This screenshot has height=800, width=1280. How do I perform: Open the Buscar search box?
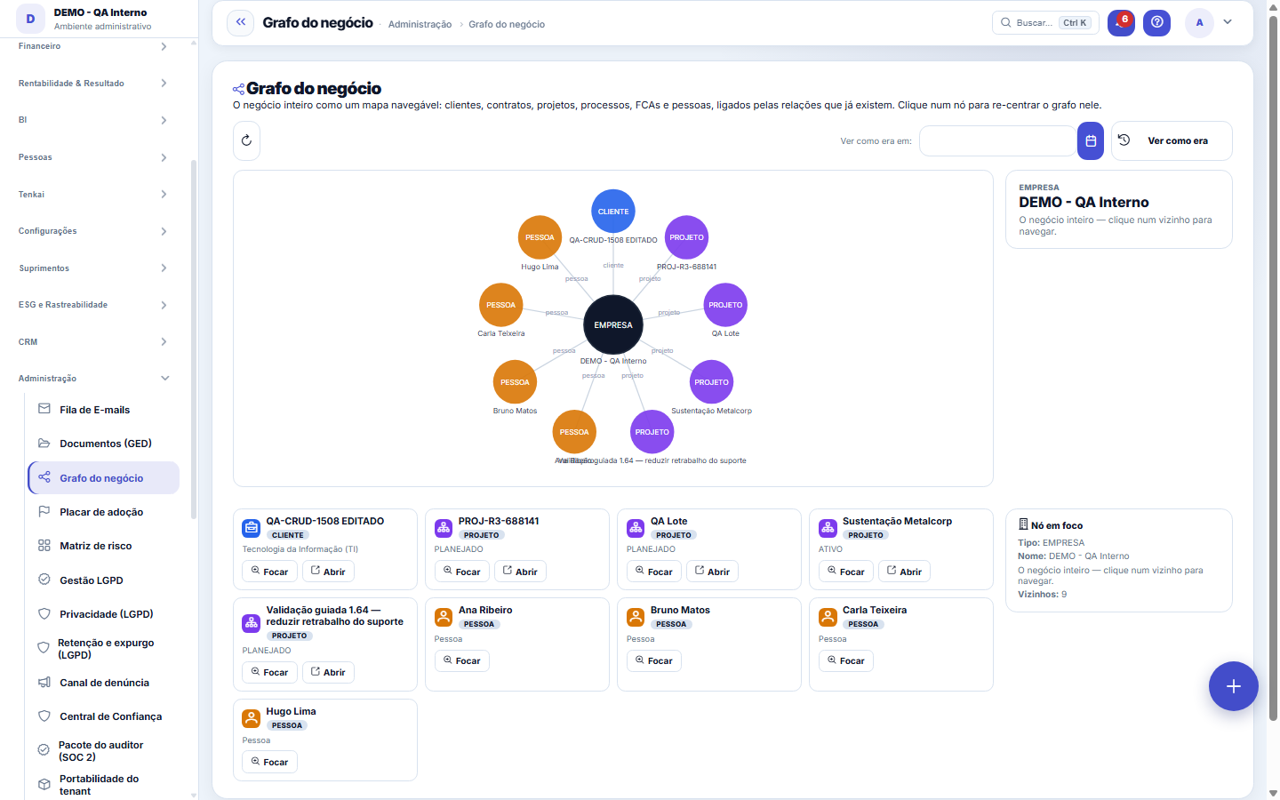pos(1045,23)
